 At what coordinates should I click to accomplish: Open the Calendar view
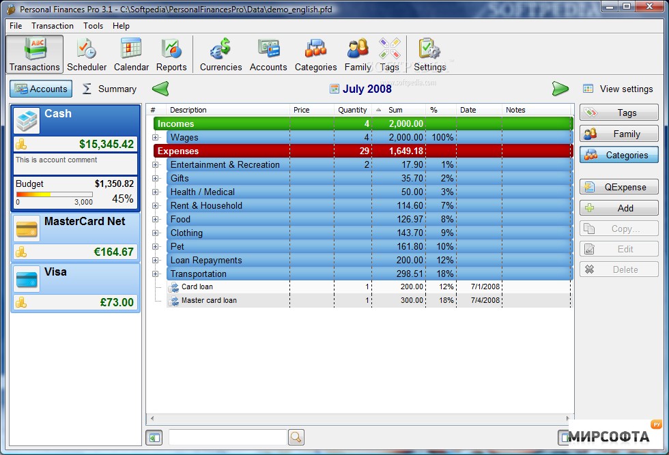tap(131, 54)
